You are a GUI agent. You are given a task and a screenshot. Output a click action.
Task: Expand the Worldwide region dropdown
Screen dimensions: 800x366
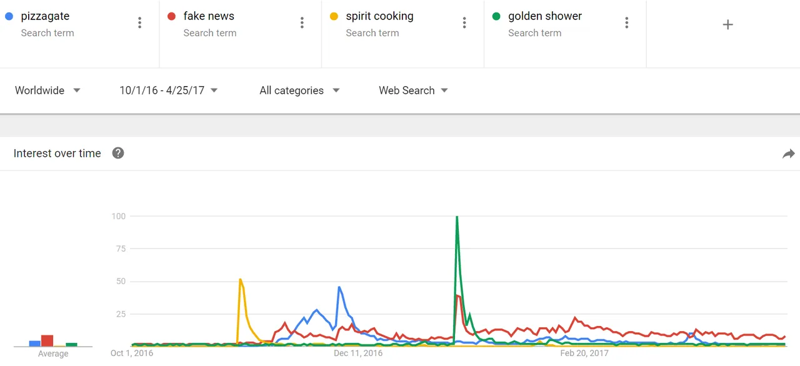pos(47,91)
